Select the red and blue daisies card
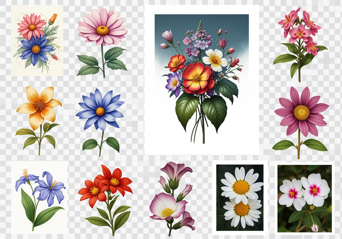Screen dimensions: 342x239 click(37, 40)
